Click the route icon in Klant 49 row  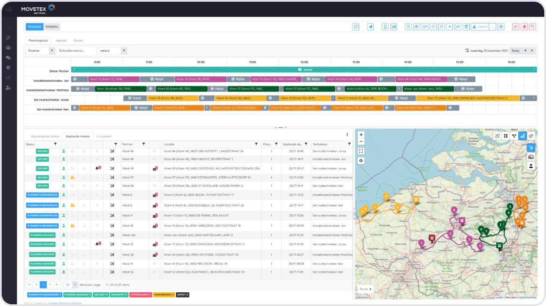pyautogui.click(x=112, y=168)
